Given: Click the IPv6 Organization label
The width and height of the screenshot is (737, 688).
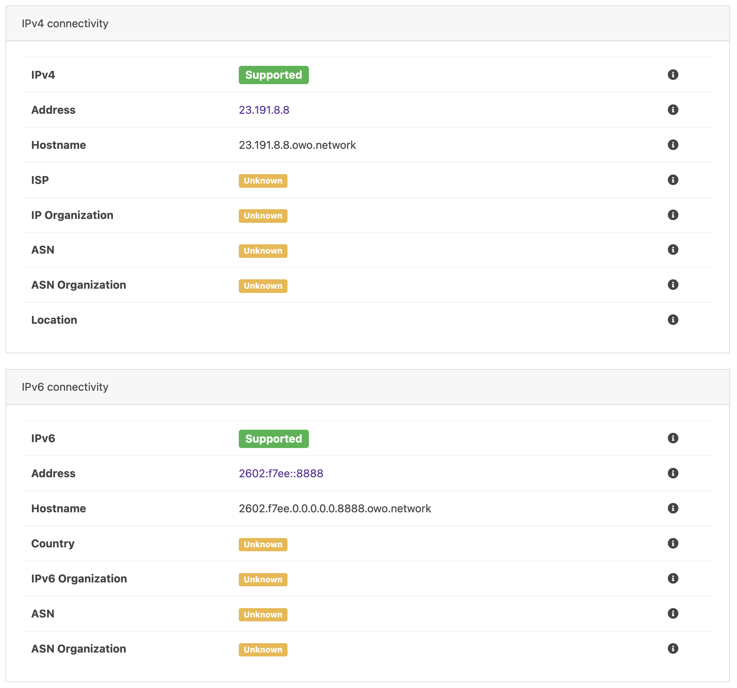Looking at the screenshot, I should [79, 579].
